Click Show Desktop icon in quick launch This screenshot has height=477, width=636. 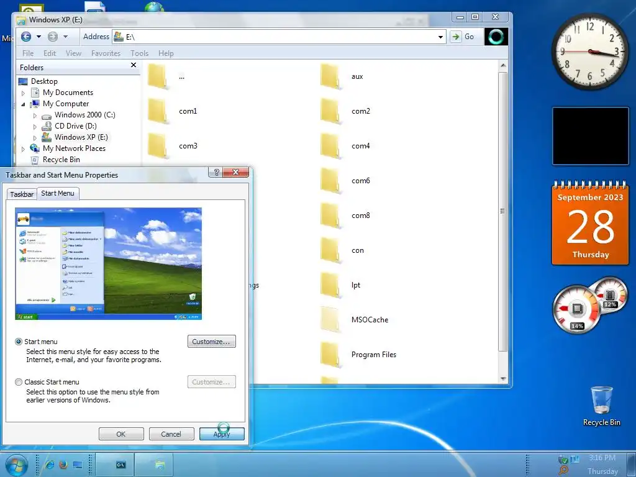click(78, 465)
